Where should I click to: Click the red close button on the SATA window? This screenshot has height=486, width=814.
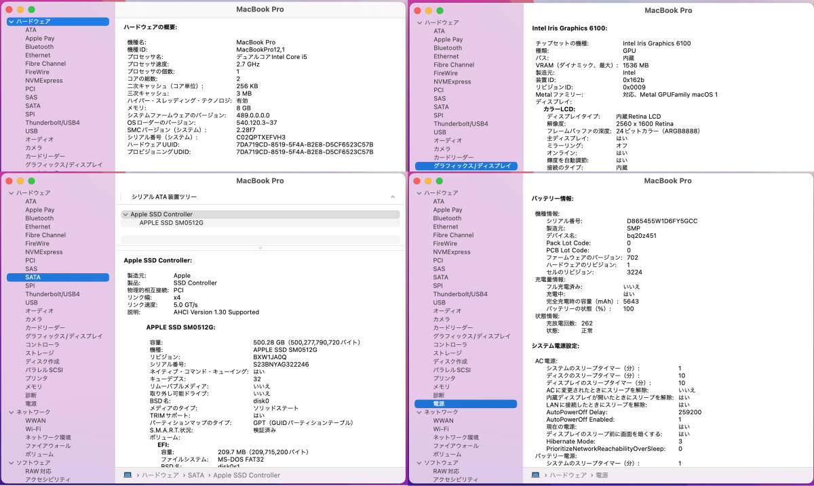pos(9,181)
